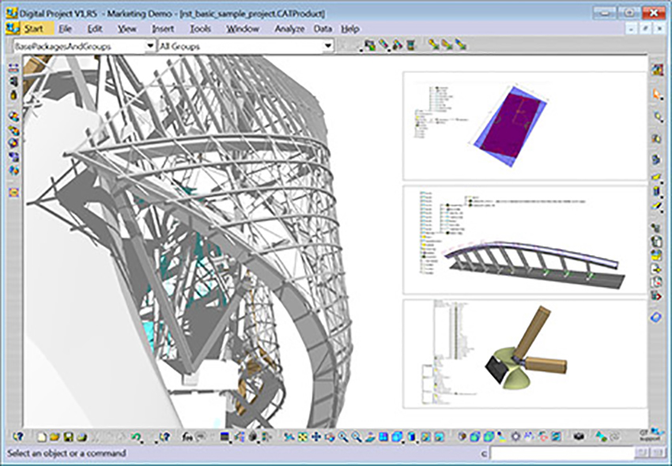Save the project with the floppy disk icon
Viewport: 672px width, 466px height.
coord(69,437)
